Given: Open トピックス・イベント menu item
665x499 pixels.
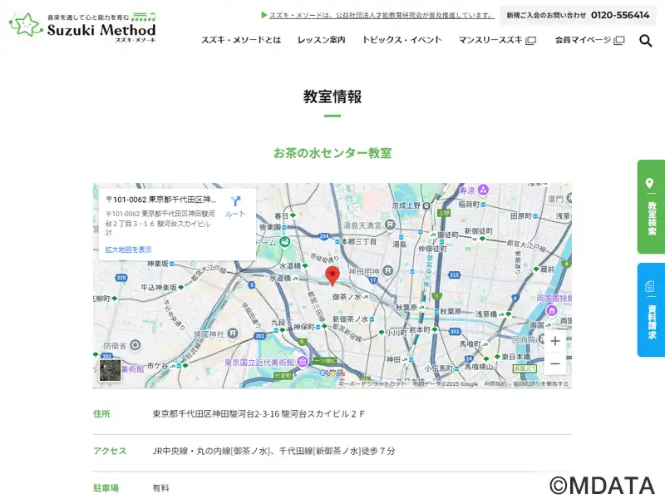Looking at the screenshot, I should click(401, 40).
